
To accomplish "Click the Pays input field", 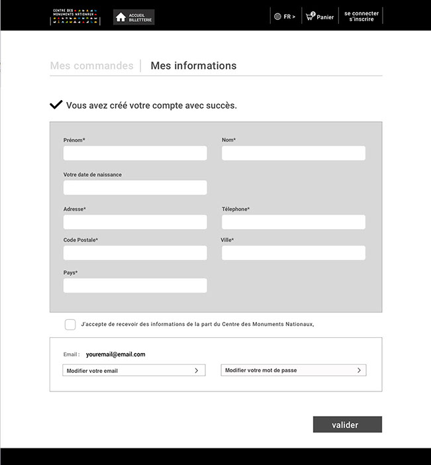I will (135, 285).
